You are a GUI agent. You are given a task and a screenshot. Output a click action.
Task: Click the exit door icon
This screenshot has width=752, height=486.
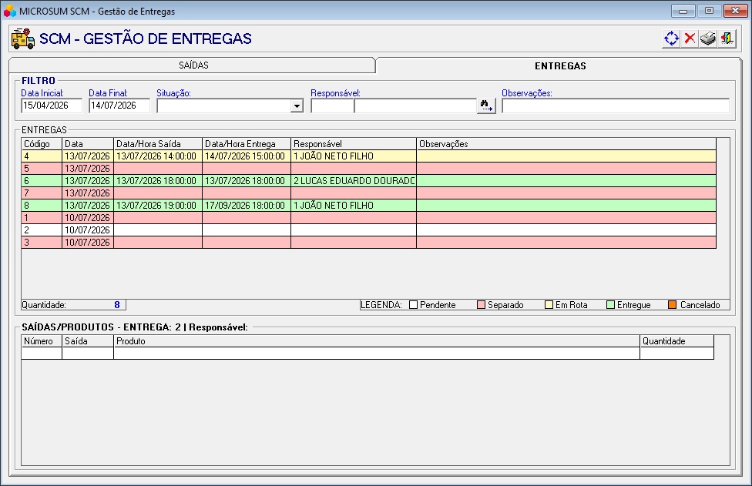(727, 39)
